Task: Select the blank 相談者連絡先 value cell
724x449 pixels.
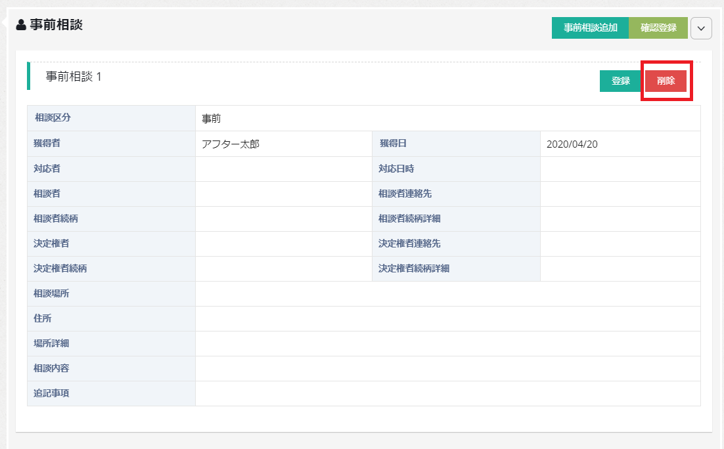Action: point(620,194)
